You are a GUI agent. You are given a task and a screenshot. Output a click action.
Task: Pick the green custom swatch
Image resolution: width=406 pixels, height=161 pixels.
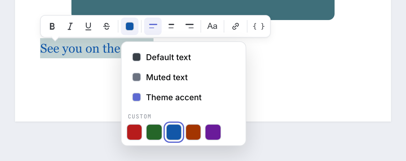(154, 132)
